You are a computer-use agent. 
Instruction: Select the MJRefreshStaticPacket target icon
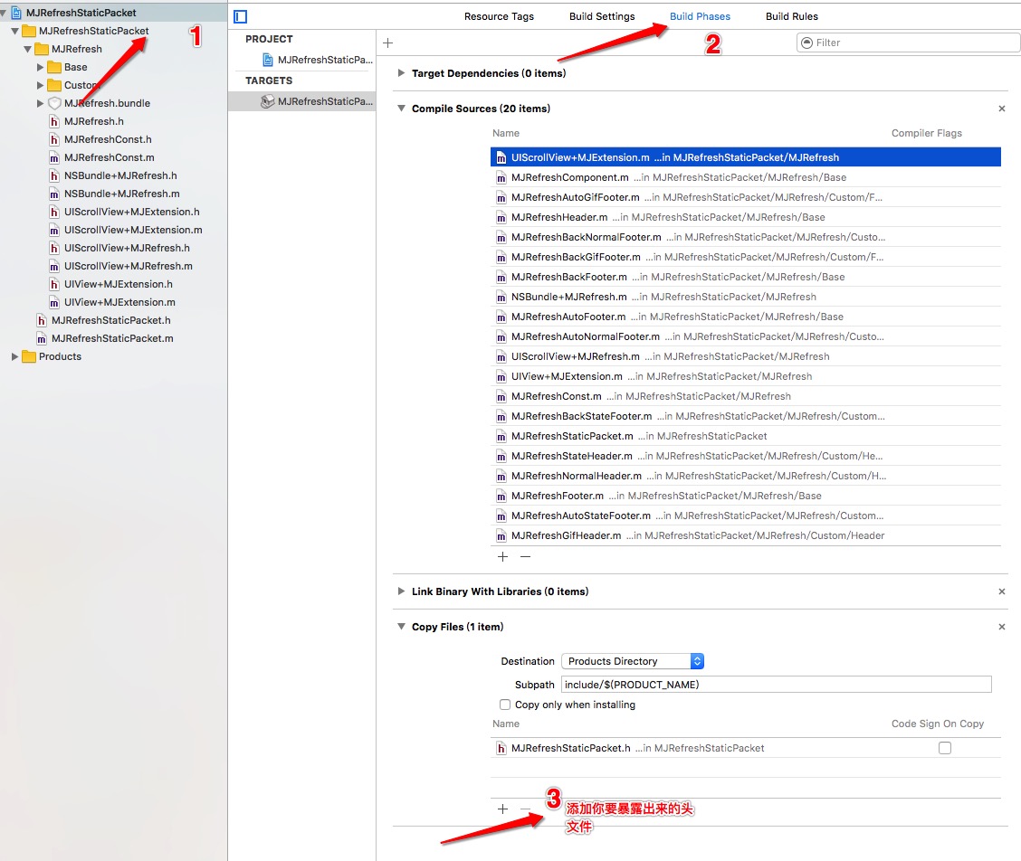(267, 101)
